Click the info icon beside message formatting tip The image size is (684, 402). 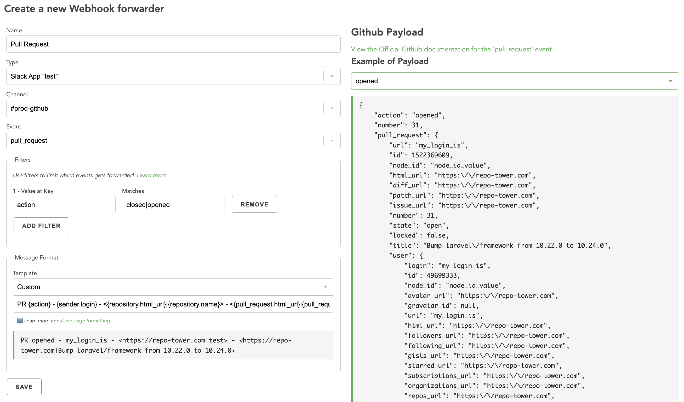pos(20,321)
